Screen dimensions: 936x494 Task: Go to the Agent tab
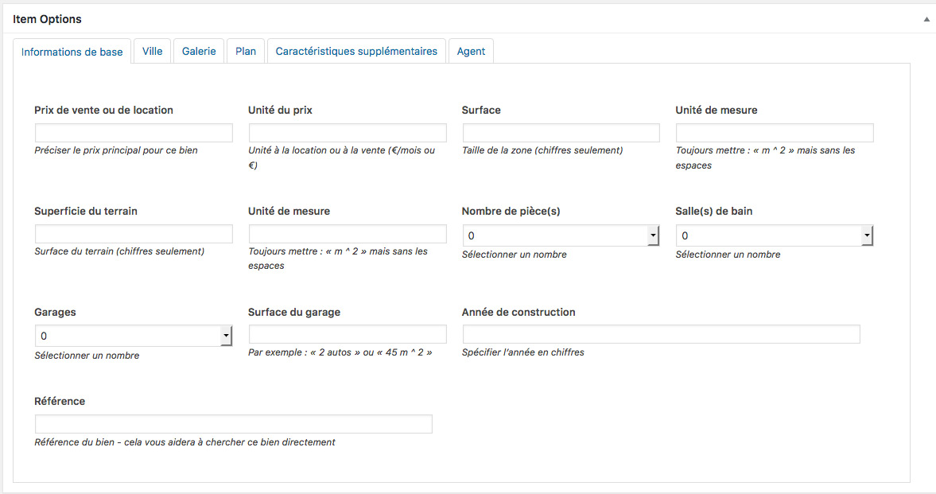(x=471, y=51)
